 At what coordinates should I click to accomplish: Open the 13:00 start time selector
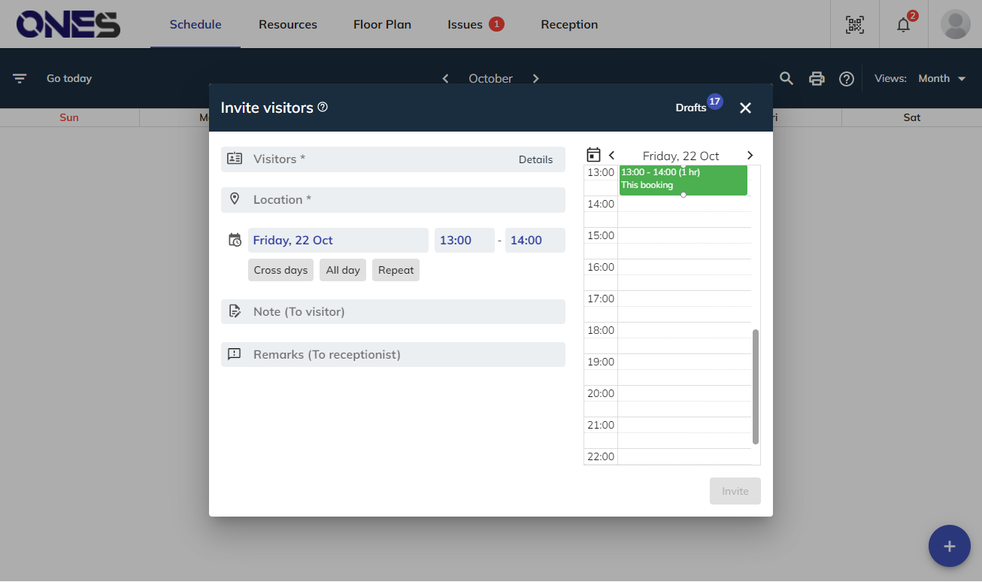coord(464,241)
